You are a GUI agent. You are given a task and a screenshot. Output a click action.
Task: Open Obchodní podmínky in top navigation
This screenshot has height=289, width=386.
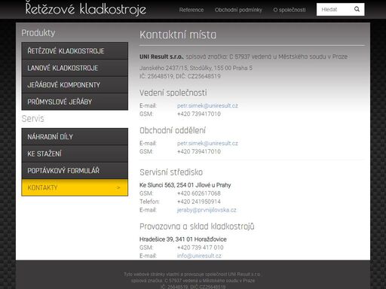tap(238, 10)
